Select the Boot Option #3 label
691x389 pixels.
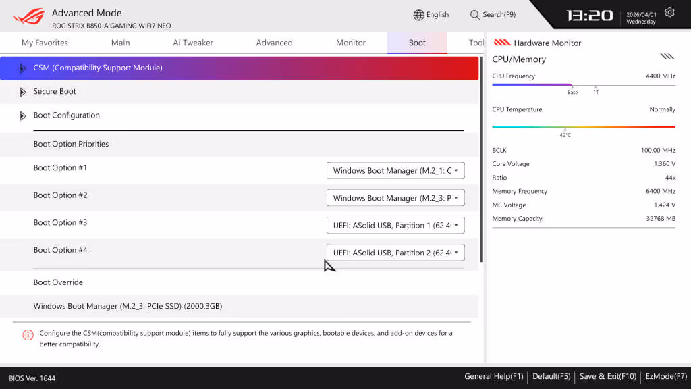[60, 222]
